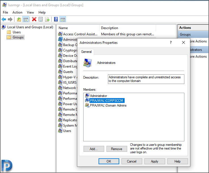
Task: Click the Distribute... group icon
Action: pos(60,61)
